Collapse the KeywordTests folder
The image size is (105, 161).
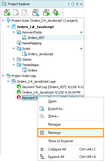pyautogui.click(x=14, y=32)
